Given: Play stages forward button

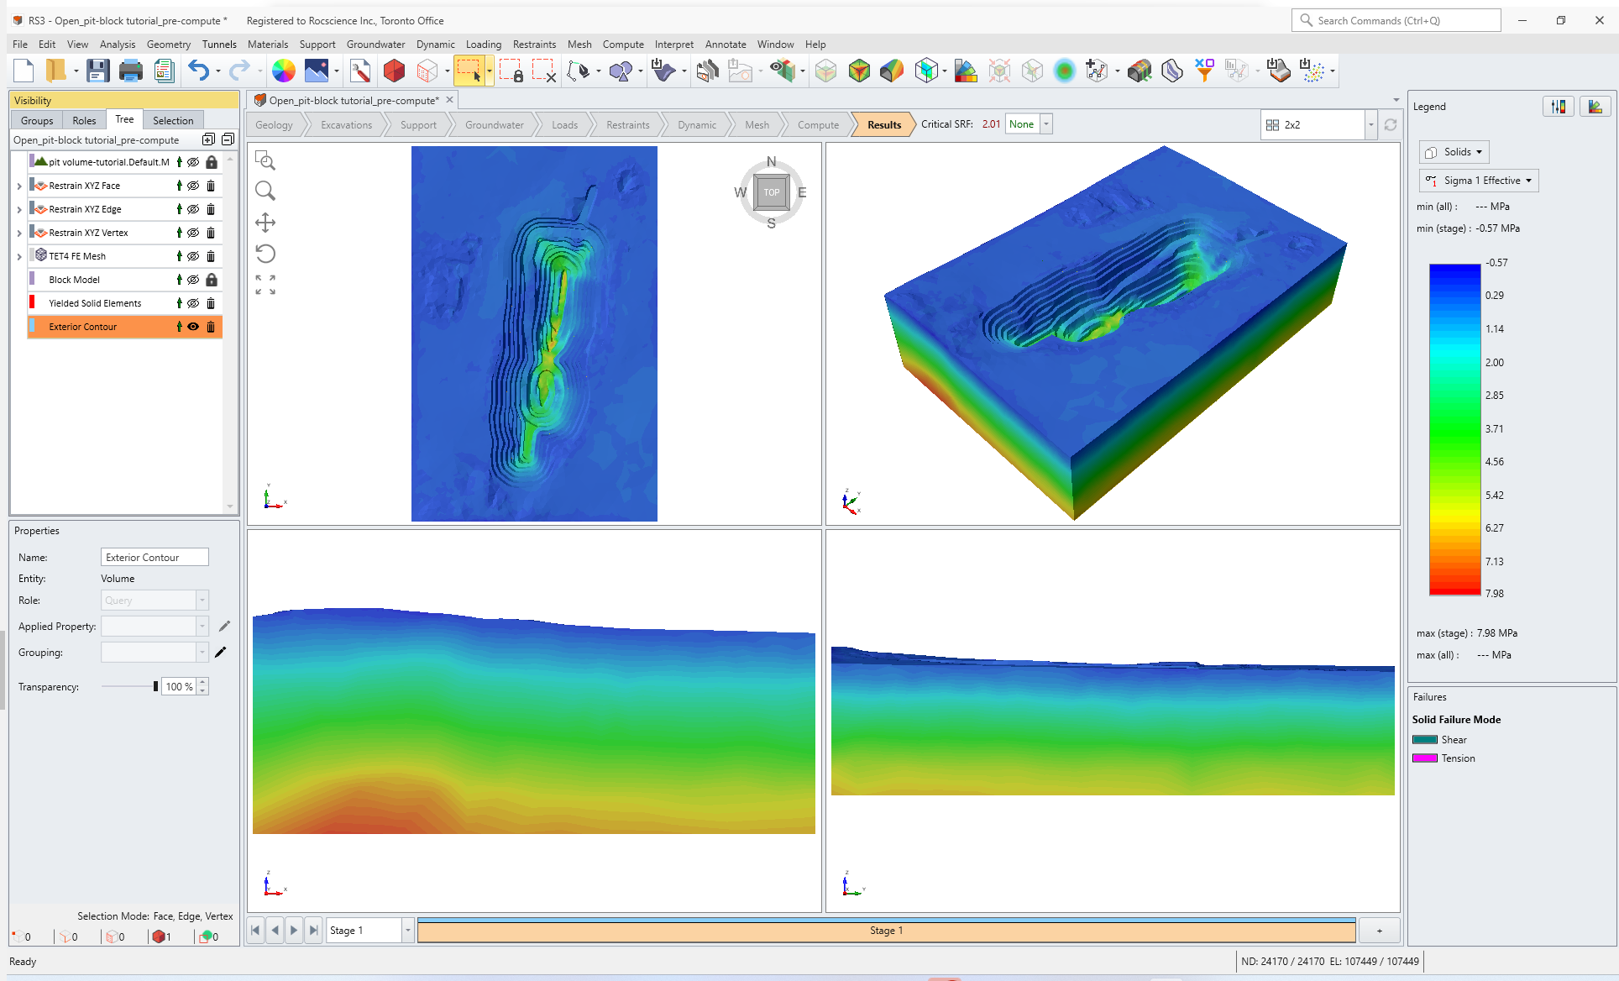Looking at the screenshot, I should coord(294,931).
